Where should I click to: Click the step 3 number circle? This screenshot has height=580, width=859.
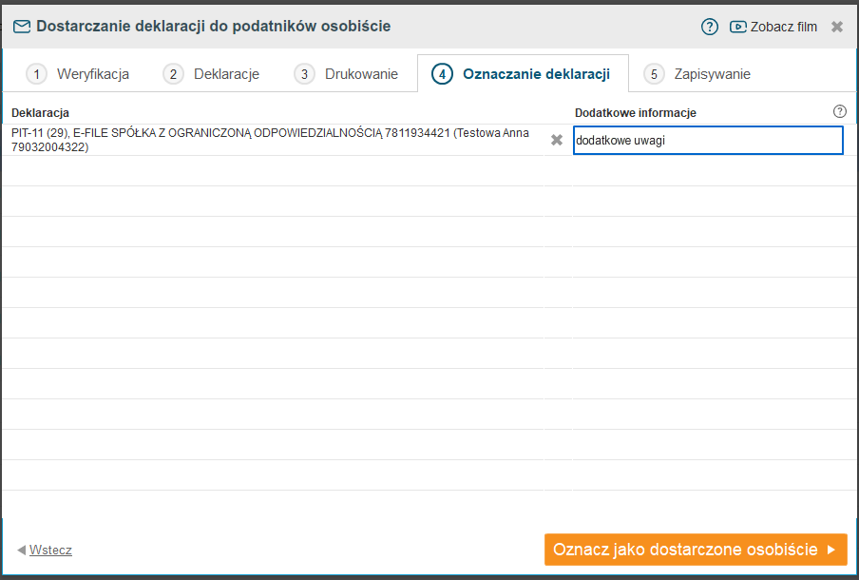point(304,74)
